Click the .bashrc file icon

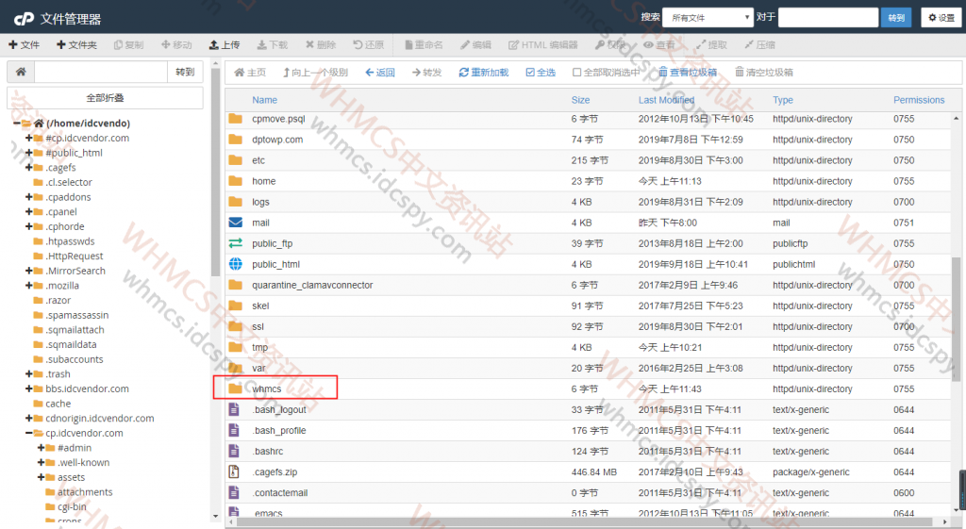[x=234, y=451]
